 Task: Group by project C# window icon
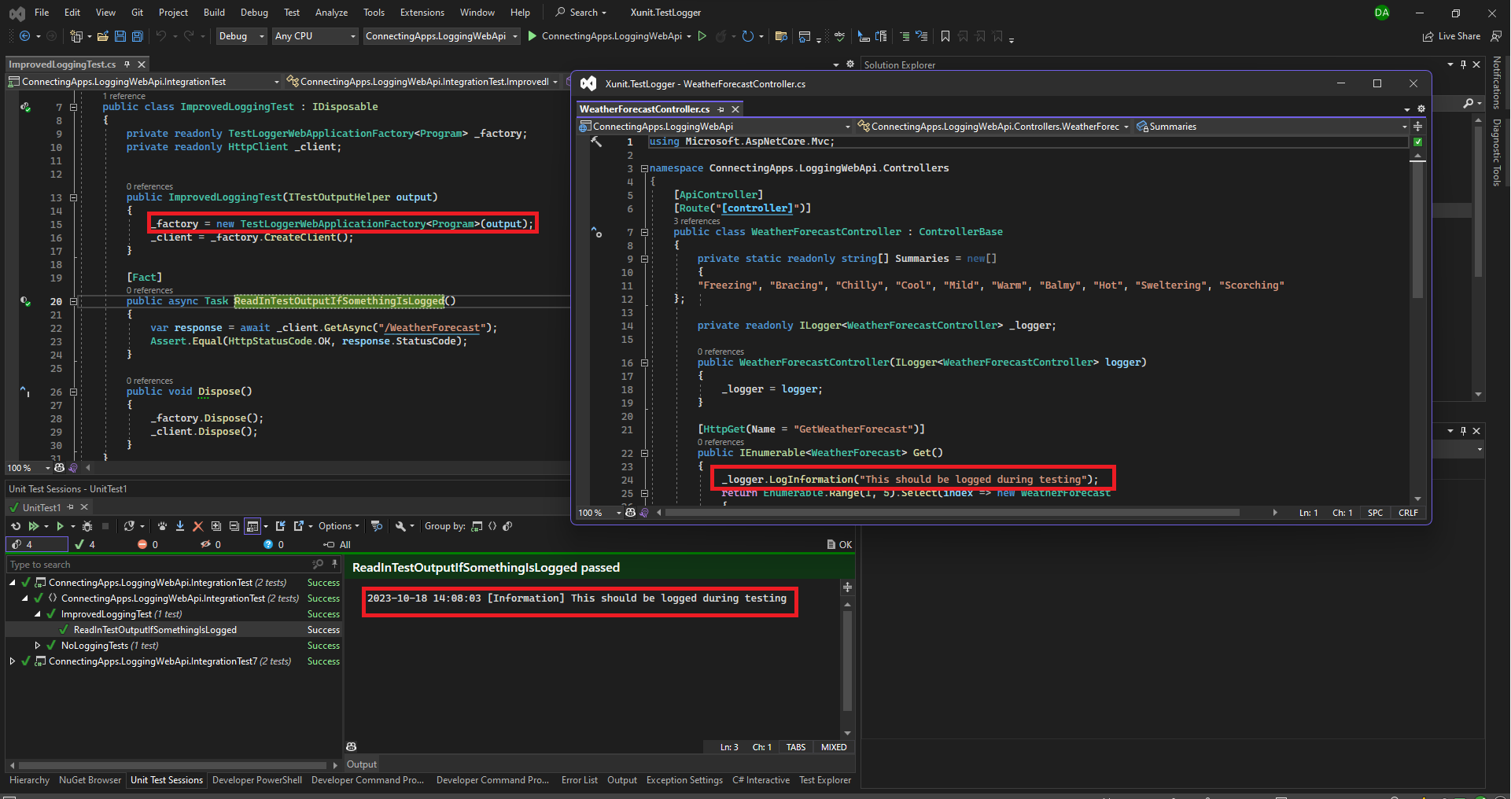(x=477, y=526)
